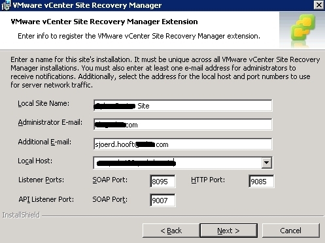Viewport: 325px width, 243px height.
Task: Click the text "Enter info to register the VMware vCenter..."
Action: [139, 36]
